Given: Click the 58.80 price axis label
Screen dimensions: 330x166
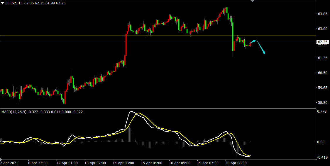Looking at the screenshot, I should point(323,103).
